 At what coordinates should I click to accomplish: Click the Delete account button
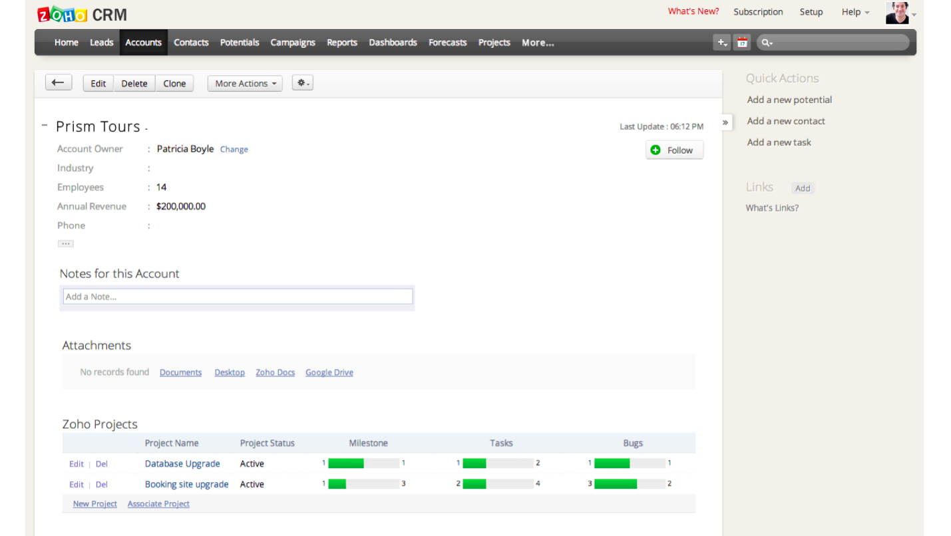coord(134,83)
